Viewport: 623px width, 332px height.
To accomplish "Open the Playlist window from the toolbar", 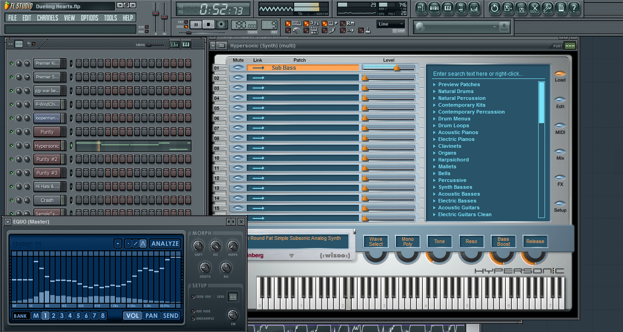I will pos(421,8).
